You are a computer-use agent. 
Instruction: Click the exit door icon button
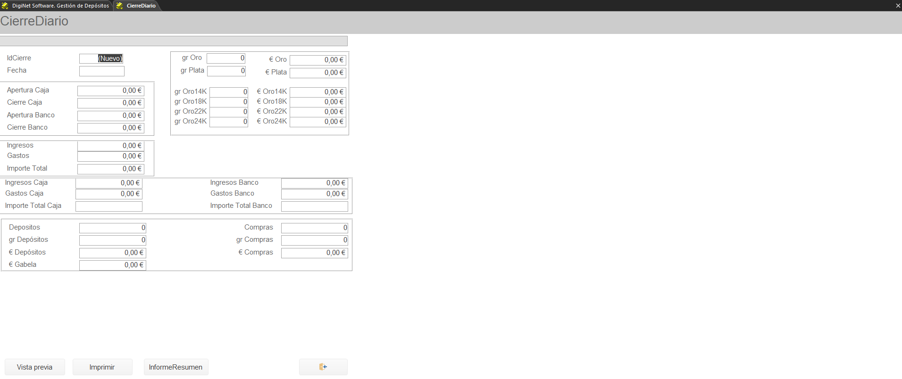click(x=323, y=367)
